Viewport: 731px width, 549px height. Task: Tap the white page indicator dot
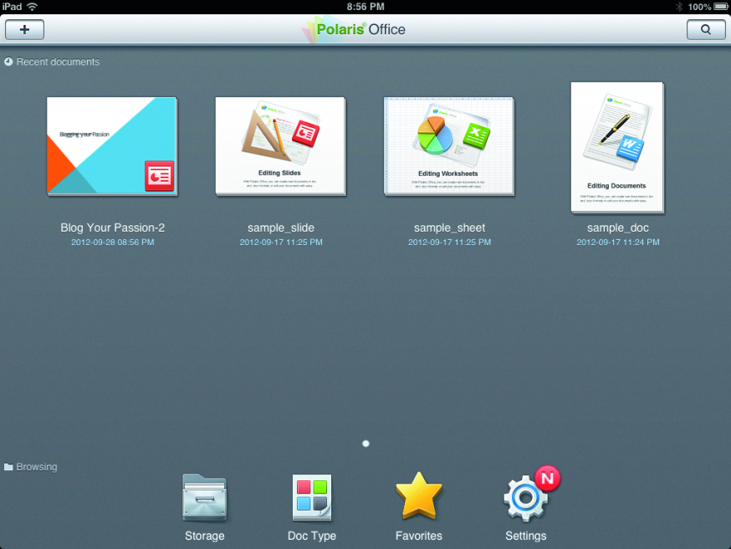[365, 444]
